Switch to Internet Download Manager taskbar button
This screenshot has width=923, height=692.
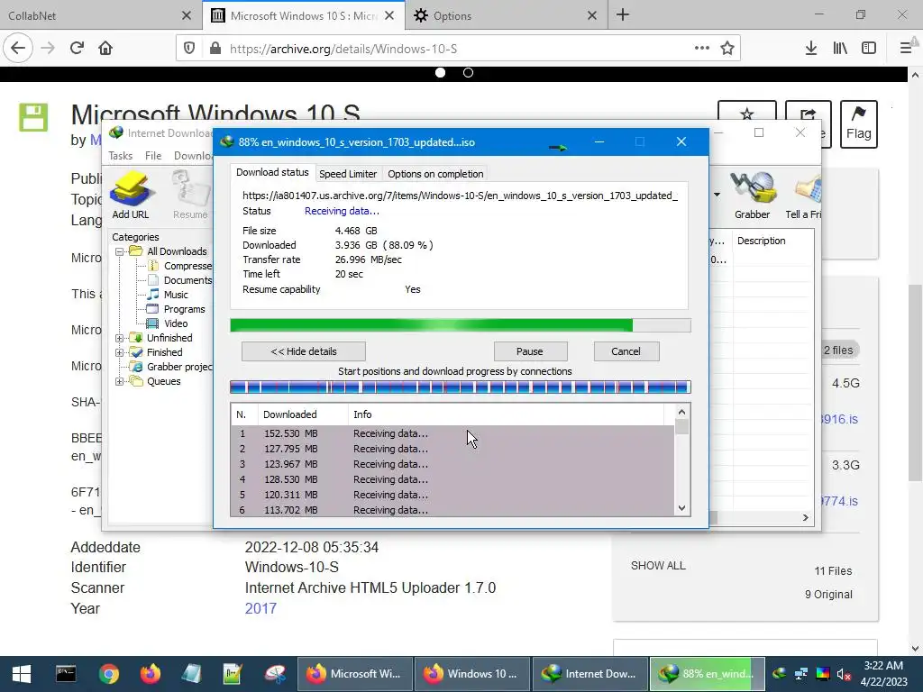click(x=590, y=674)
